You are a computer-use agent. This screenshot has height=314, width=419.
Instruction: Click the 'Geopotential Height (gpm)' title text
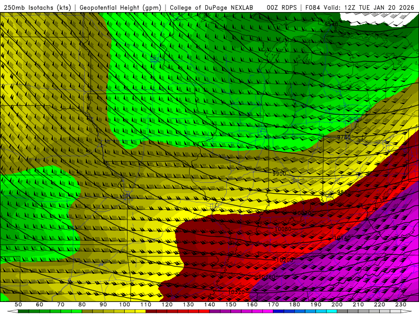120,8
